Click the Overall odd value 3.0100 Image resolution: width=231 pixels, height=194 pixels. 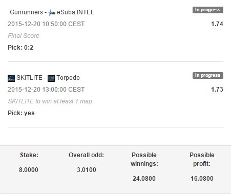point(87,170)
